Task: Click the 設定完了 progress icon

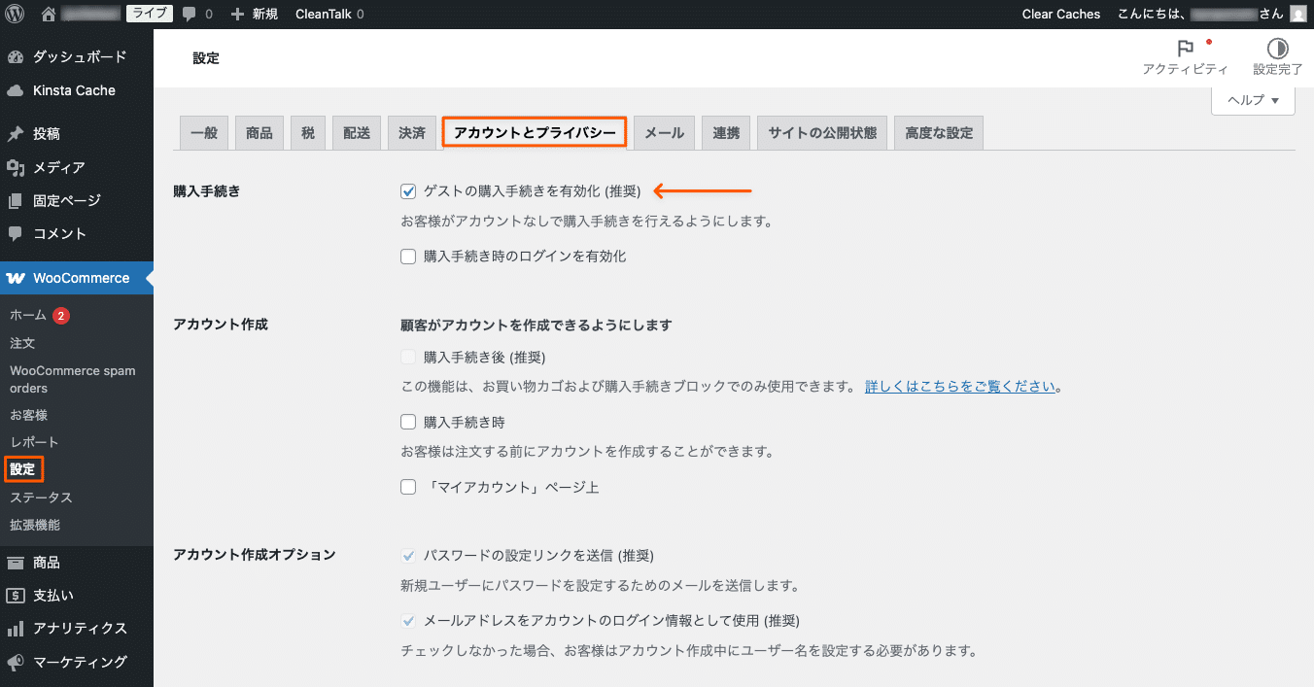Action: [x=1276, y=47]
